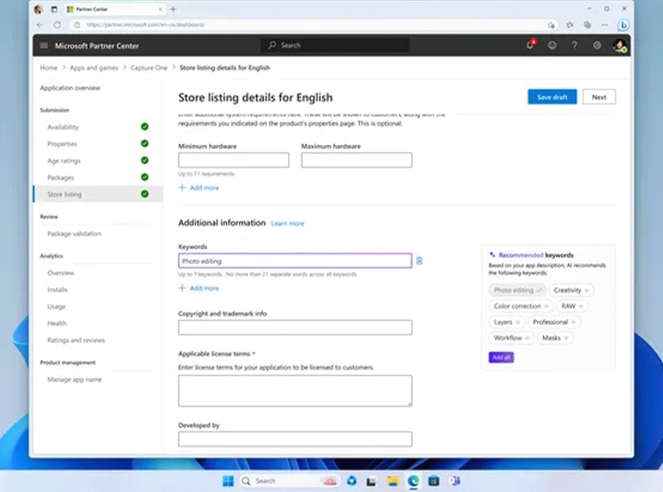663x492 pixels.
Task: Click Developed by input field
Action: [295, 439]
